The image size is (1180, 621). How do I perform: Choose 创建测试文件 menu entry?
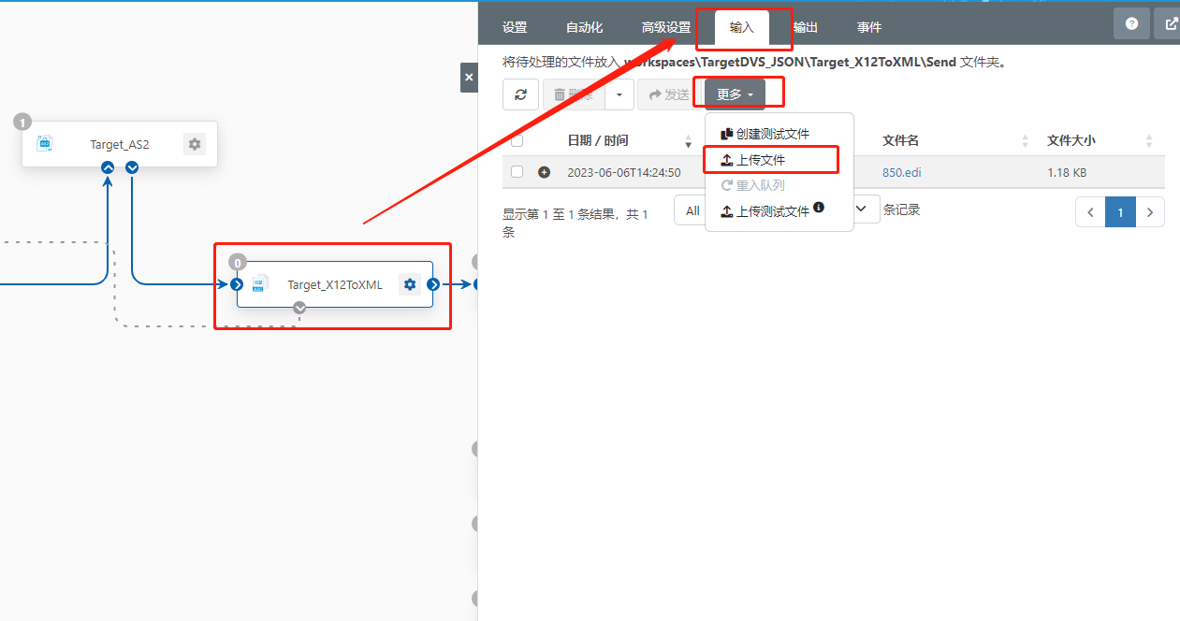[771, 134]
